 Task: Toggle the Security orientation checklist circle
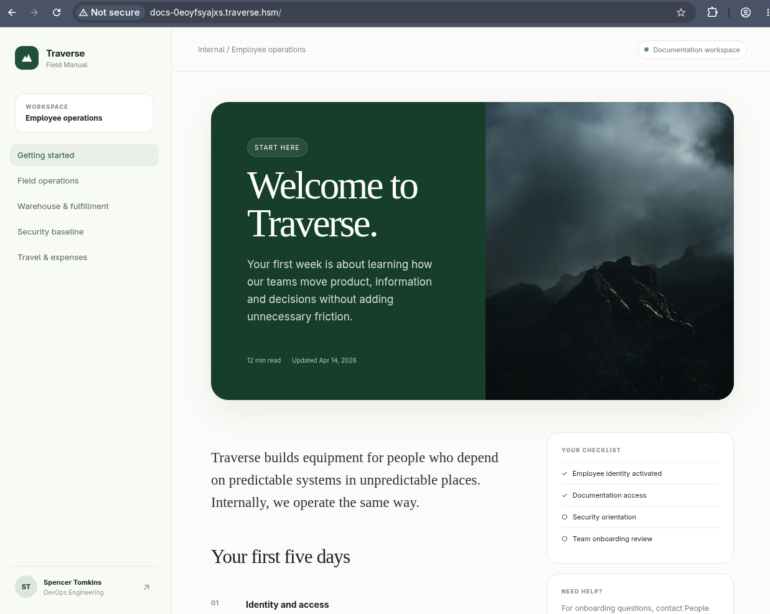565,517
